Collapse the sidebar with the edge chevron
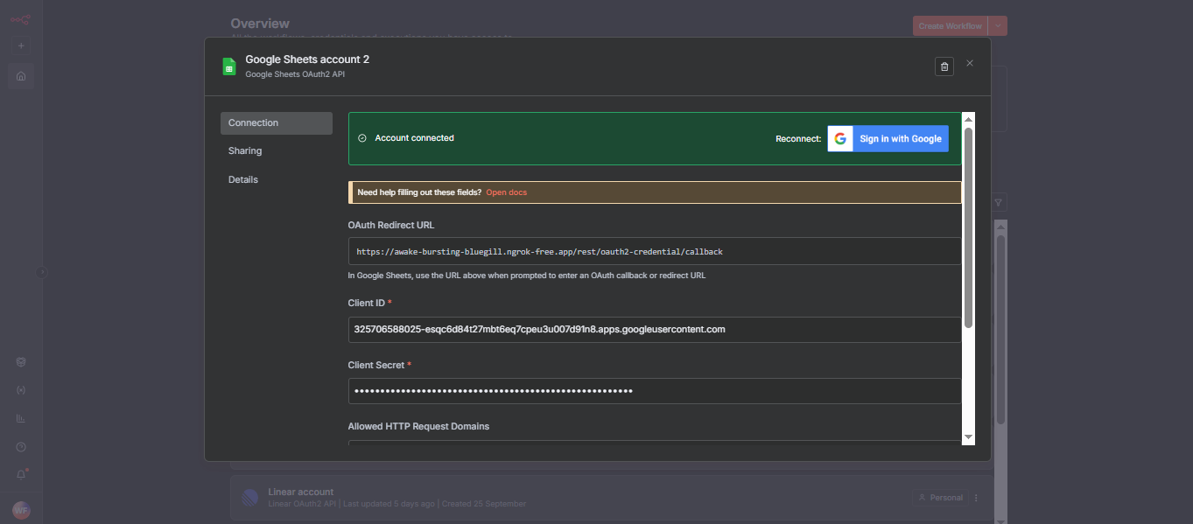 tap(41, 272)
